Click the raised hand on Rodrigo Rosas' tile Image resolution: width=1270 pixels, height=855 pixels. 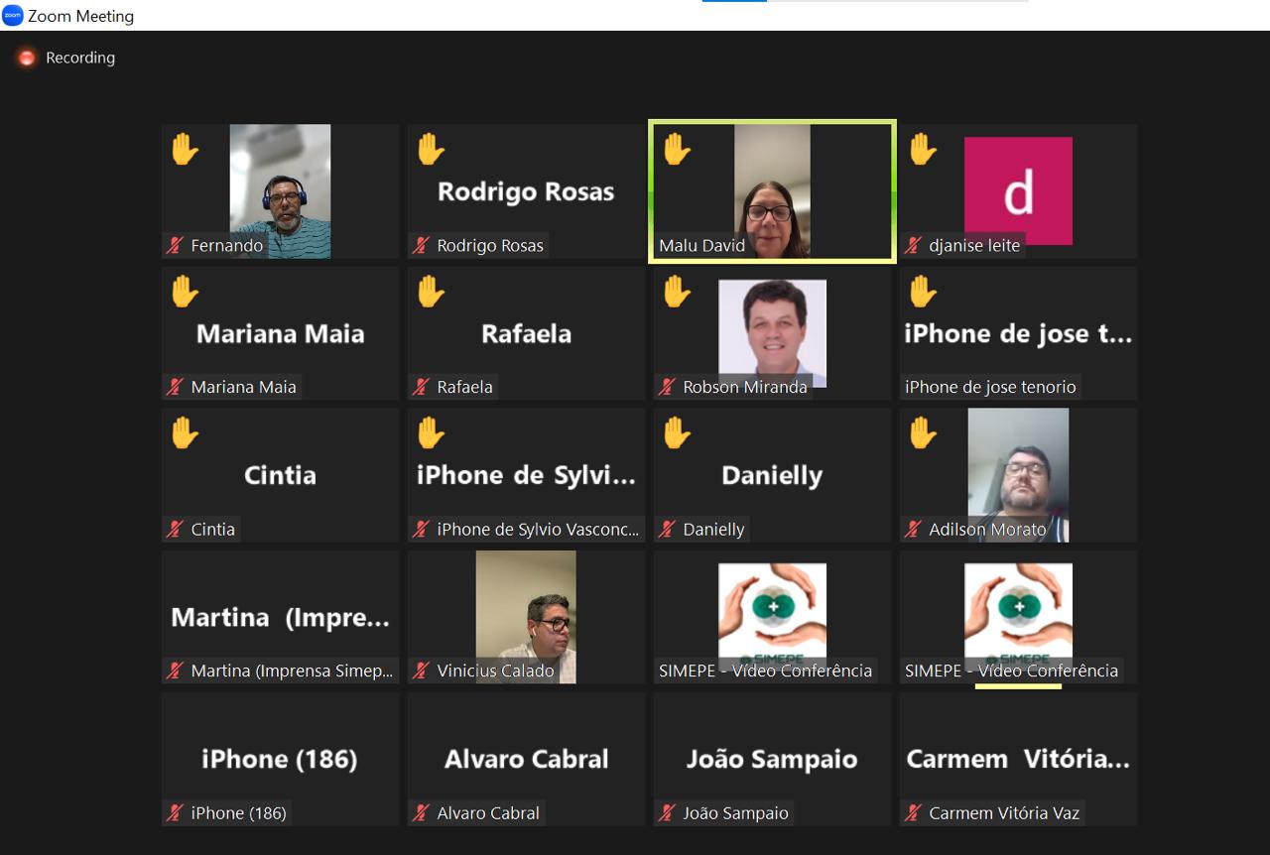coord(431,150)
